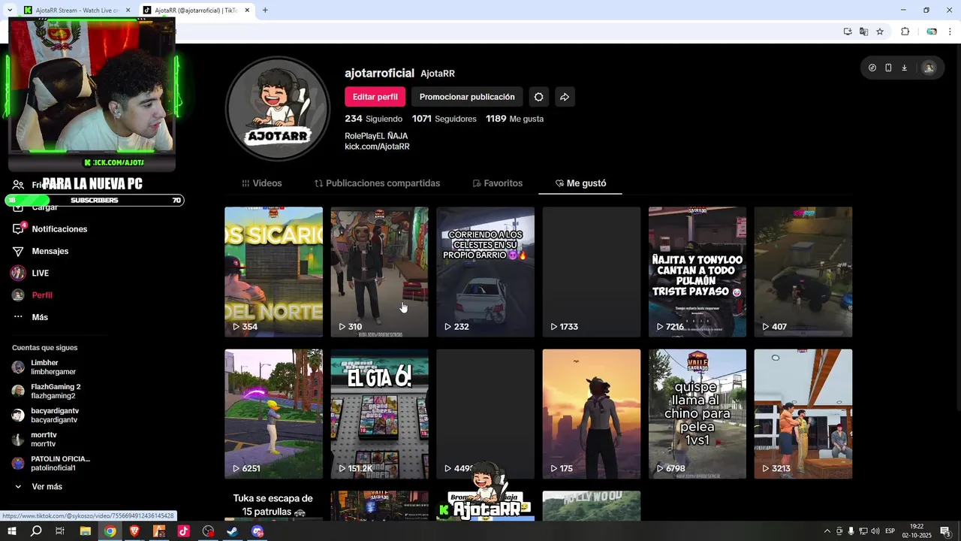The height and width of the screenshot is (541, 961).
Task: Open the kick.com/AjotaRR bio link
Action: click(377, 147)
